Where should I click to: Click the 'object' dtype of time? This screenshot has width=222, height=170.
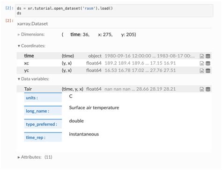[95, 56]
